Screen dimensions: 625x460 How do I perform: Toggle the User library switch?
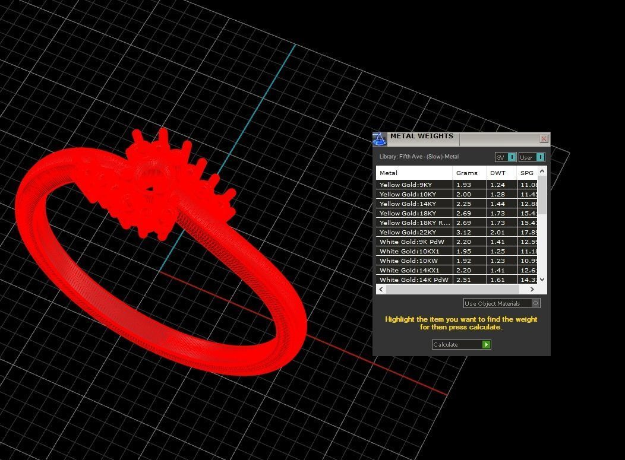(x=531, y=157)
